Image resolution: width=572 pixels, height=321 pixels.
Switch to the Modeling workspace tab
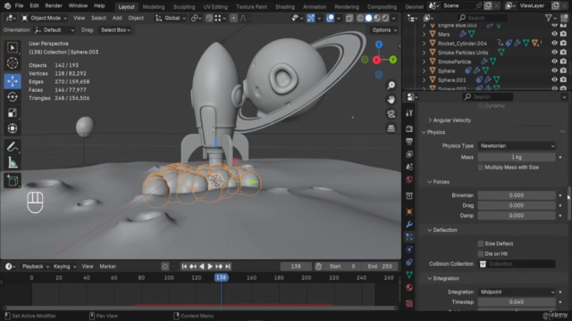pos(154,6)
